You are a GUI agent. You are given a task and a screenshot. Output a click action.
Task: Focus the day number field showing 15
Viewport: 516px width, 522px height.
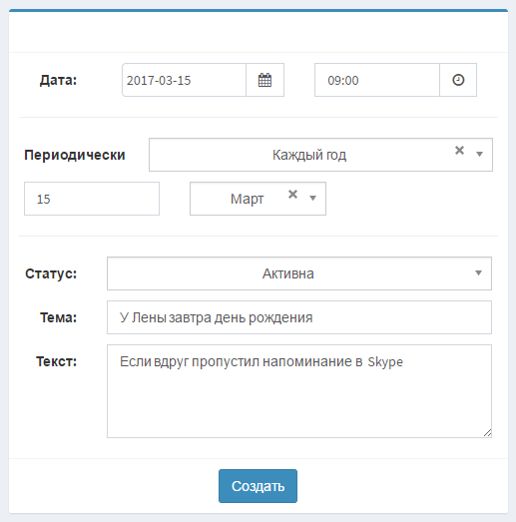[92, 199]
